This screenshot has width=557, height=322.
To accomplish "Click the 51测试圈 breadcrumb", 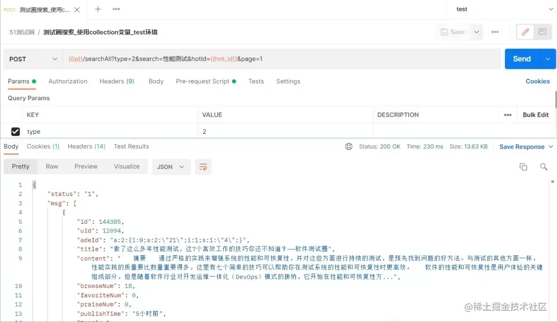I will [22, 32].
